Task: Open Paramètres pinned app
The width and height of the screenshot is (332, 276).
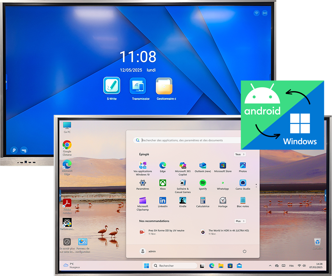Action: [x=143, y=185]
